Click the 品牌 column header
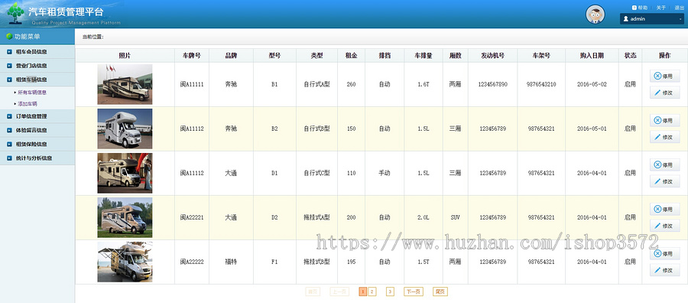The image size is (688, 303). pos(231,56)
